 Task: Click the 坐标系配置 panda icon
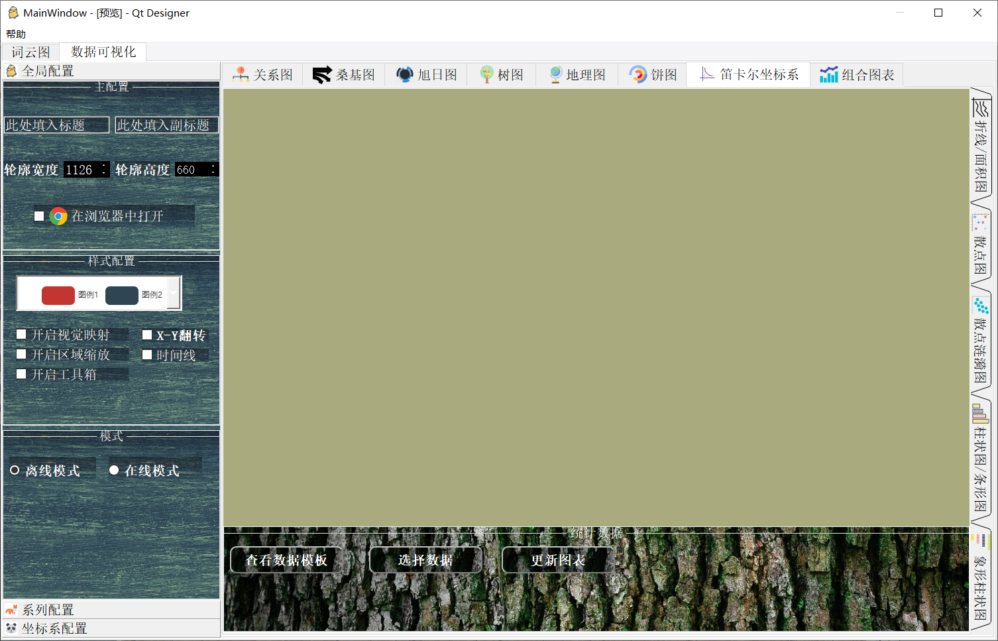point(11,628)
